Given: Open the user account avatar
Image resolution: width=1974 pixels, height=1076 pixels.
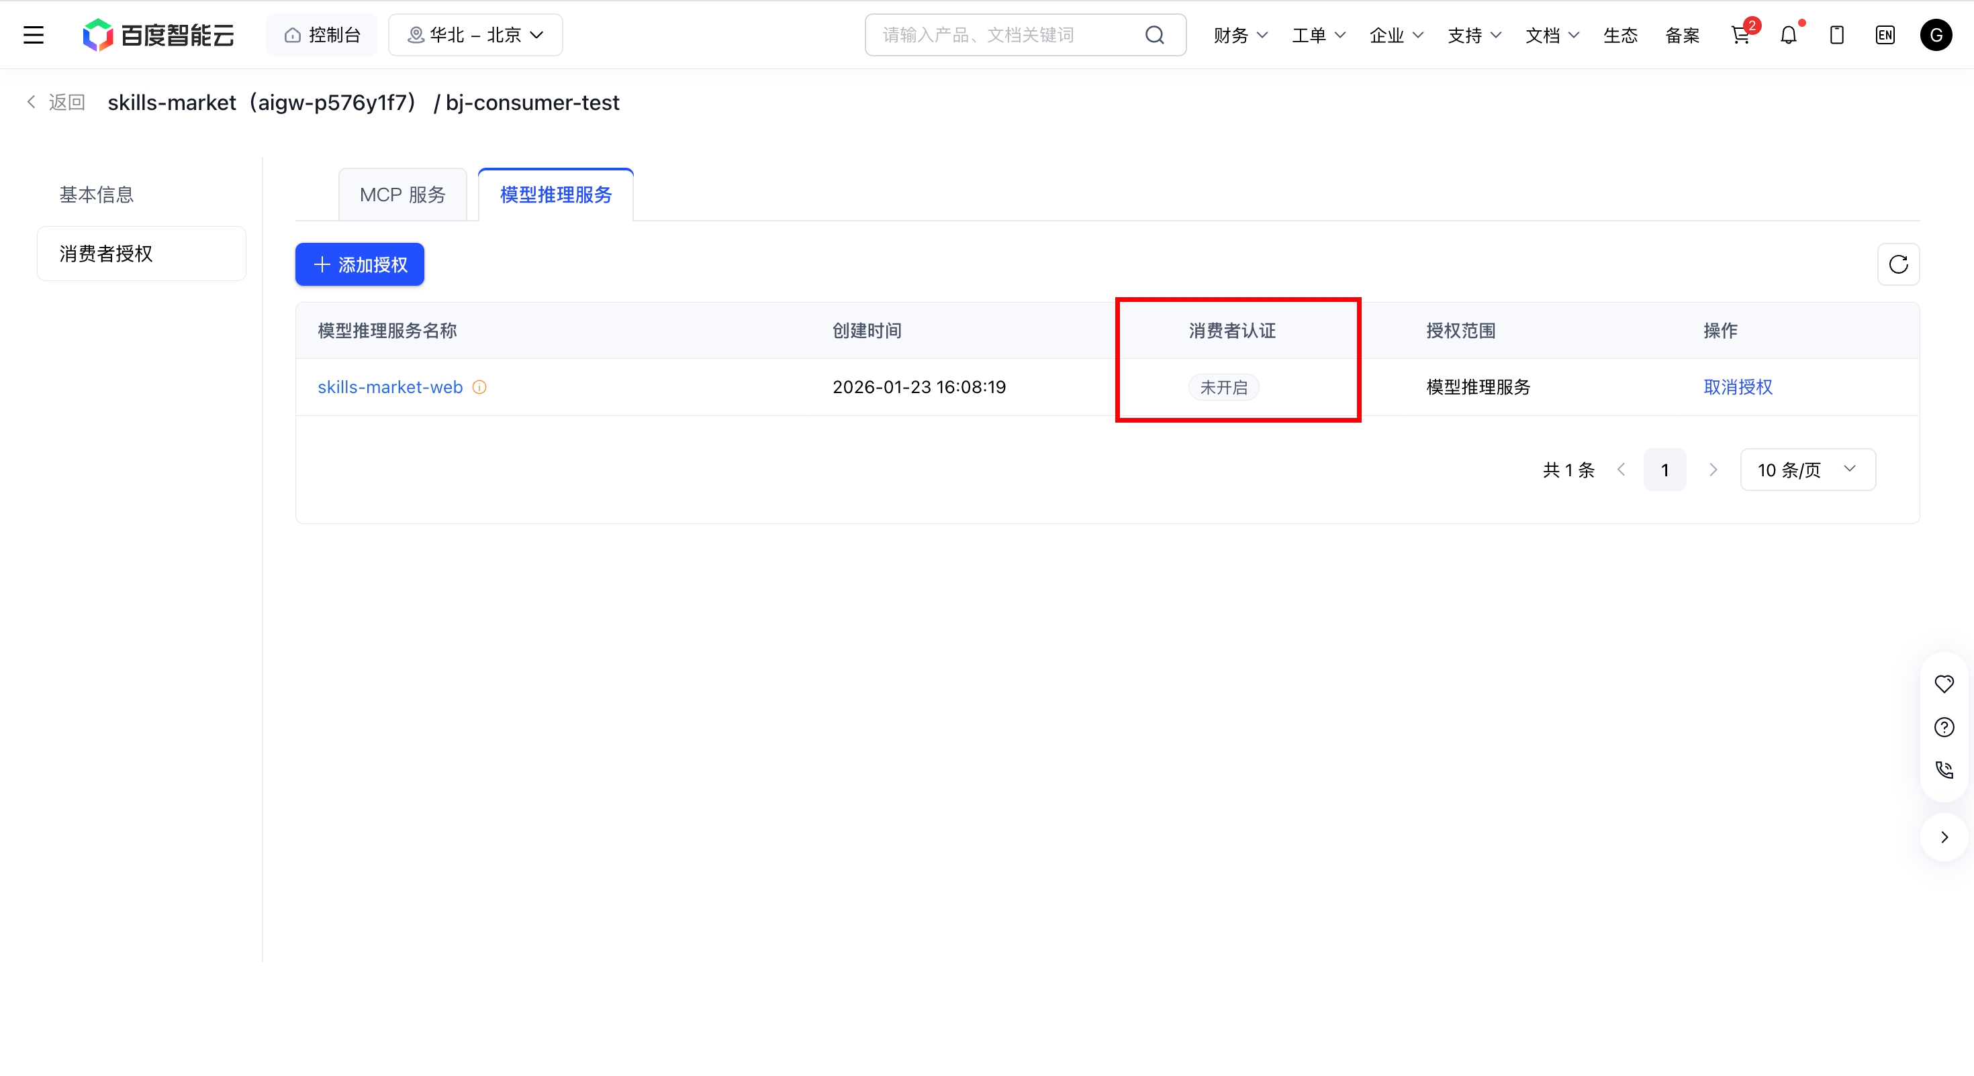Looking at the screenshot, I should click(x=1936, y=36).
